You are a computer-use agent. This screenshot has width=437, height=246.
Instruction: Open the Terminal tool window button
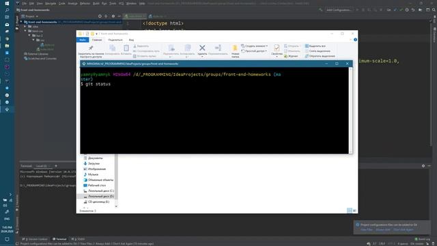(59, 239)
